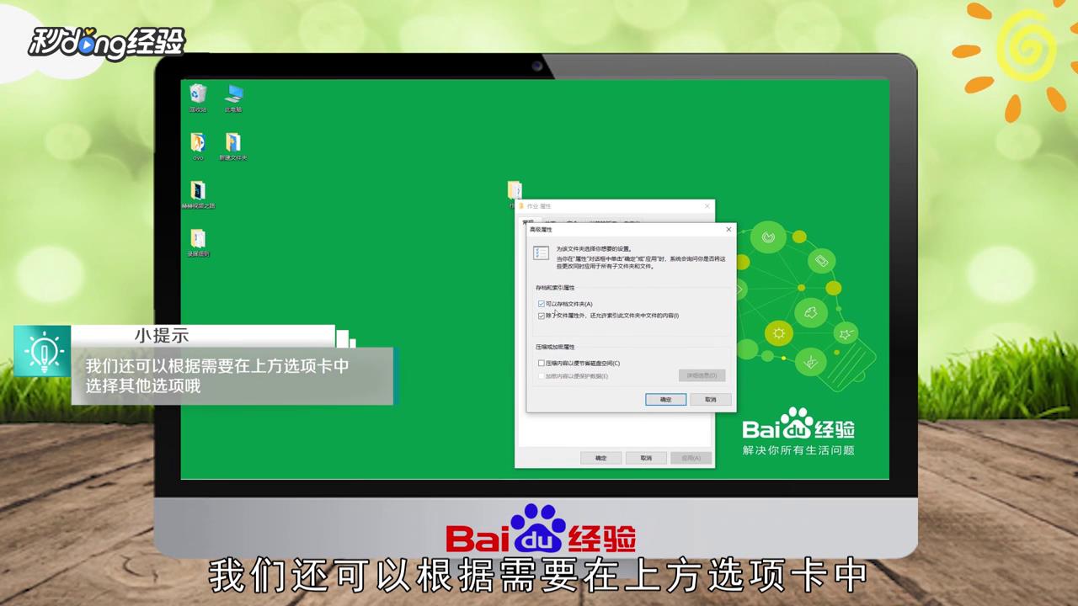Select the 新建文件夹 folder on the desktop
The width and height of the screenshot is (1078, 606).
pos(233,146)
